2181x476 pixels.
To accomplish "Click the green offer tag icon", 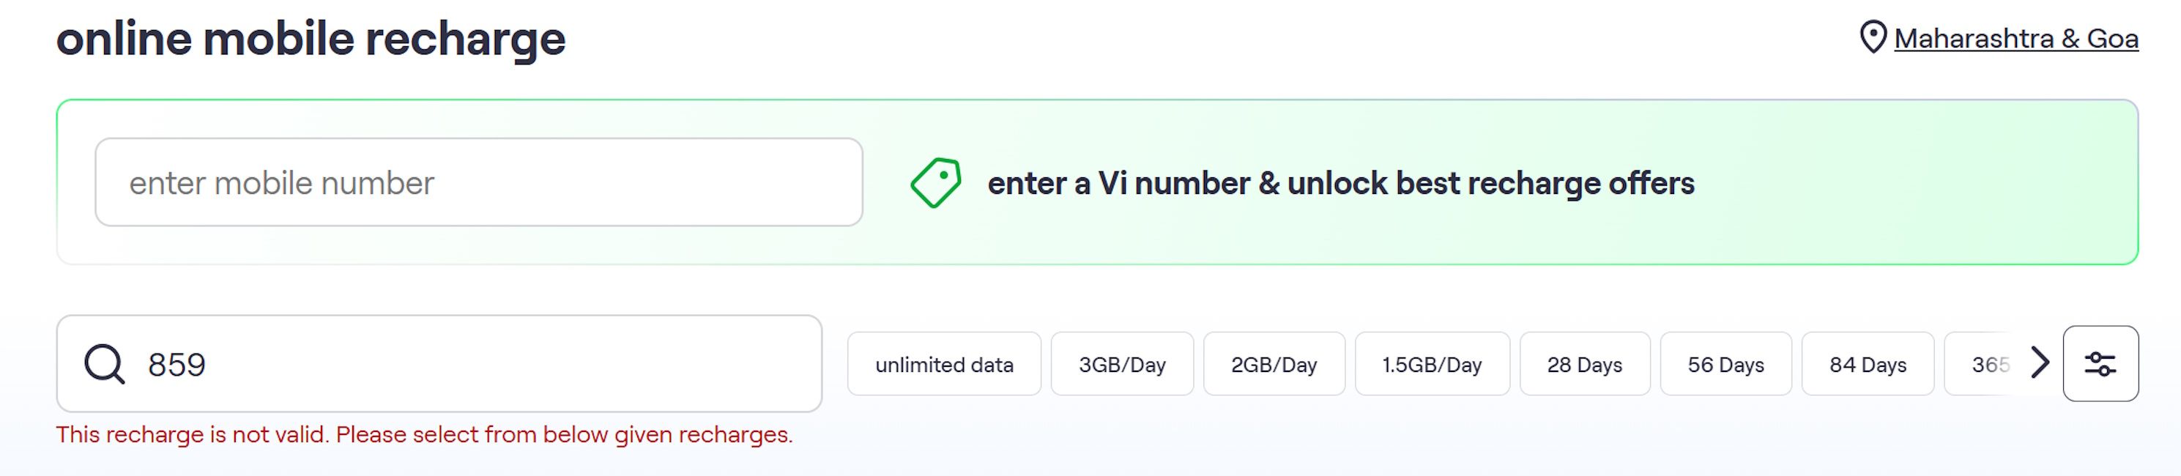I will point(935,183).
